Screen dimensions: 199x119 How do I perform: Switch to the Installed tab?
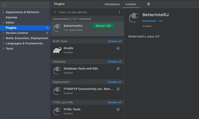[x=130, y=4]
